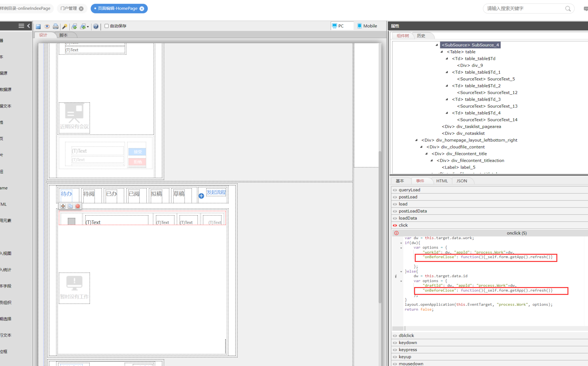Select SourceText_12 in the component tree
Viewport: 588px width, 366px height.
(487, 93)
